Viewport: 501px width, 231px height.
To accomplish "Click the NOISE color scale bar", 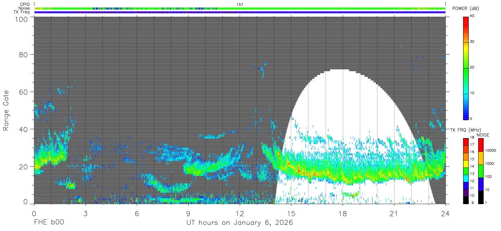I will tap(481, 171).
